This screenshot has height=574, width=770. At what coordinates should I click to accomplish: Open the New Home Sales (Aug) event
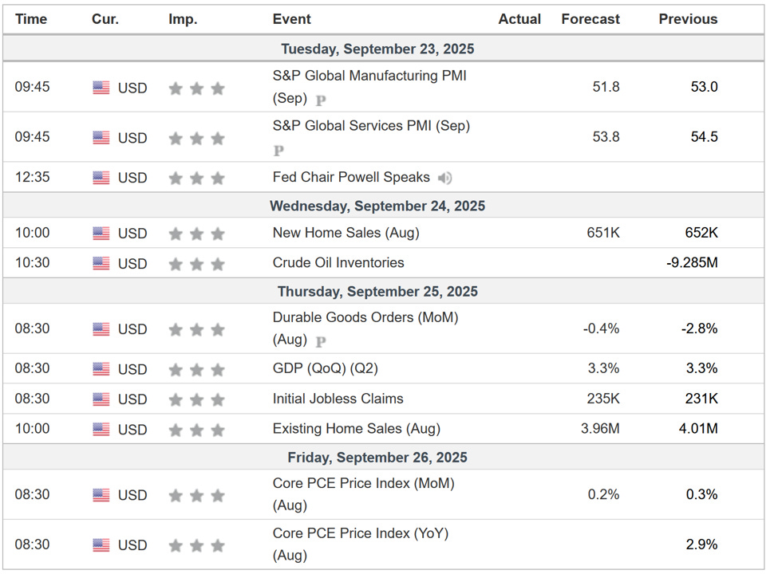click(346, 233)
